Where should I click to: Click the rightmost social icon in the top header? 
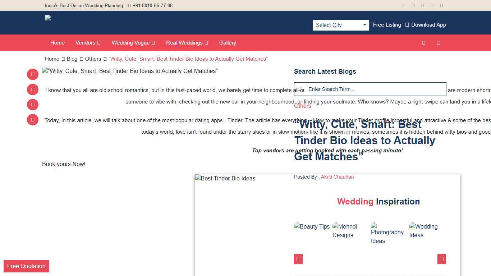pos(441,5)
